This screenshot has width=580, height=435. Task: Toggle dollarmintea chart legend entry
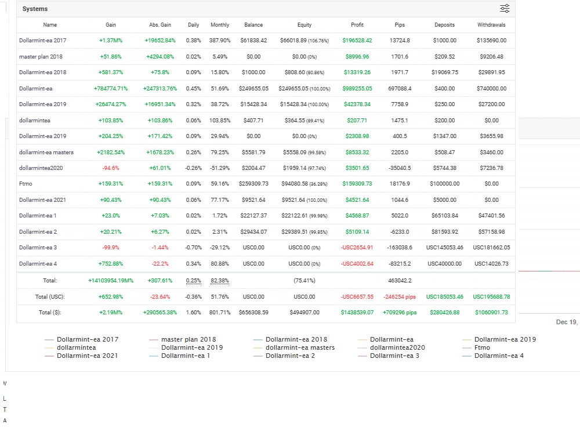(x=70, y=347)
